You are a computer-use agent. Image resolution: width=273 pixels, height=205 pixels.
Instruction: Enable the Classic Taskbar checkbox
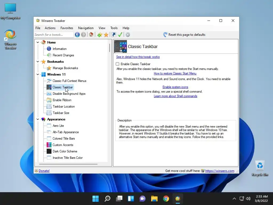tap(118, 64)
